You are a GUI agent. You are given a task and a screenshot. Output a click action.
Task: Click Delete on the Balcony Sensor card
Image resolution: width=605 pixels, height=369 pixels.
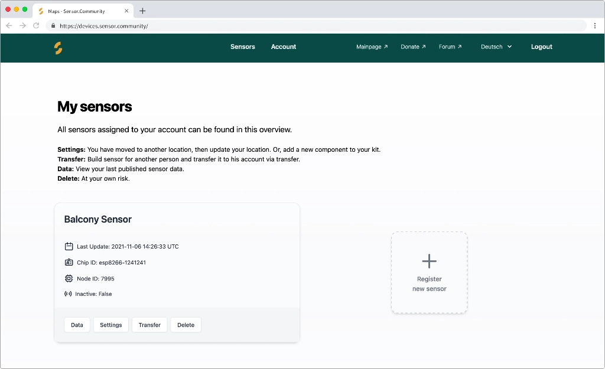coord(186,325)
